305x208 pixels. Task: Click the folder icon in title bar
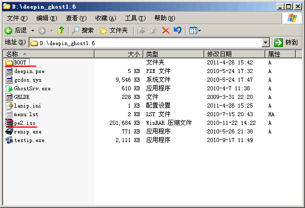click(7, 7)
